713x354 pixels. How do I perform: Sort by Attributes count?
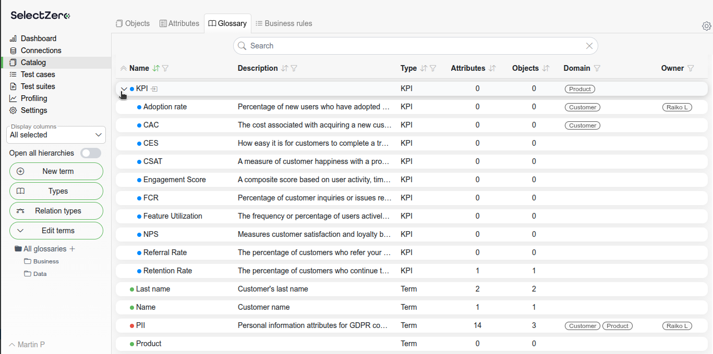[x=492, y=68]
